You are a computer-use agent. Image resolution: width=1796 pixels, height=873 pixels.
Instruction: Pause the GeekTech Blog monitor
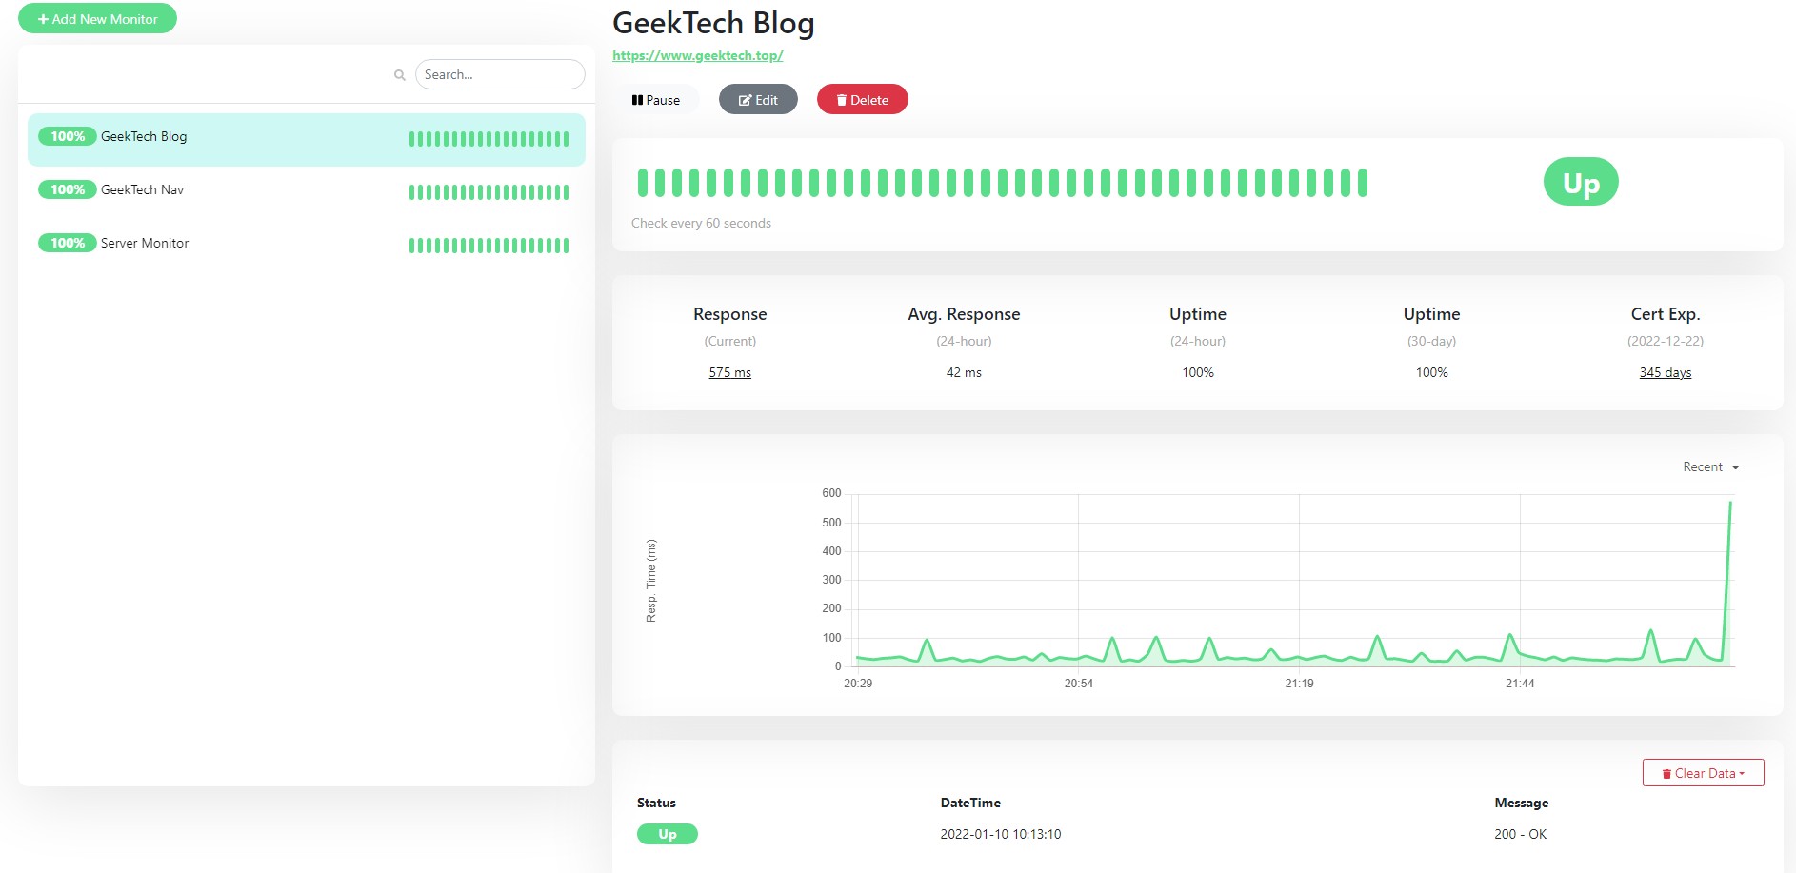pos(656,100)
